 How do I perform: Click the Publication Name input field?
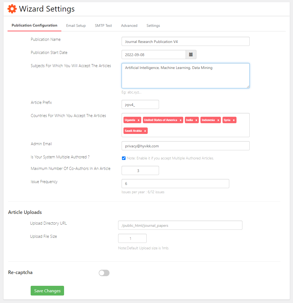(185, 42)
